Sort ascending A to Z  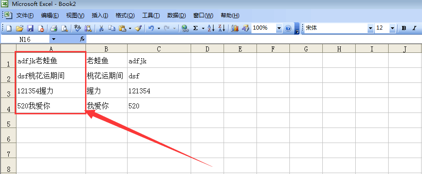coord(211,28)
